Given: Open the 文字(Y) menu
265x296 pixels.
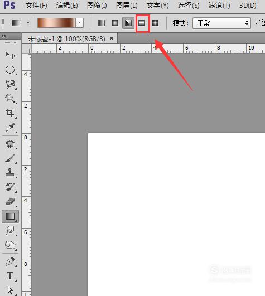Looking at the screenshot, I should tap(157, 6).
